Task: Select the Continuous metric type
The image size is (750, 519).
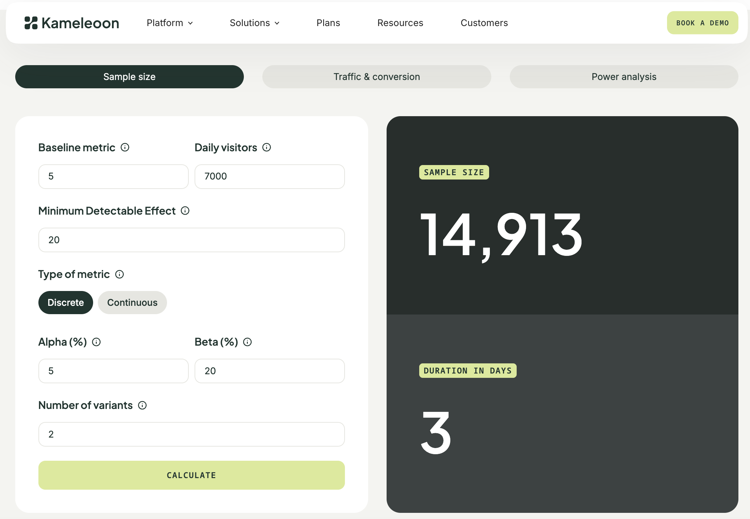Action: [x=132, y=303]
